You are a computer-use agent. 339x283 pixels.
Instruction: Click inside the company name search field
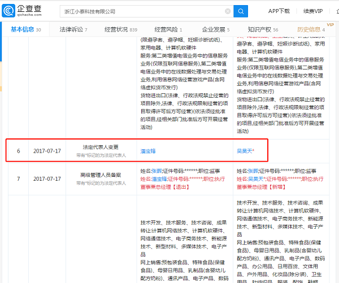coord(141,11)
